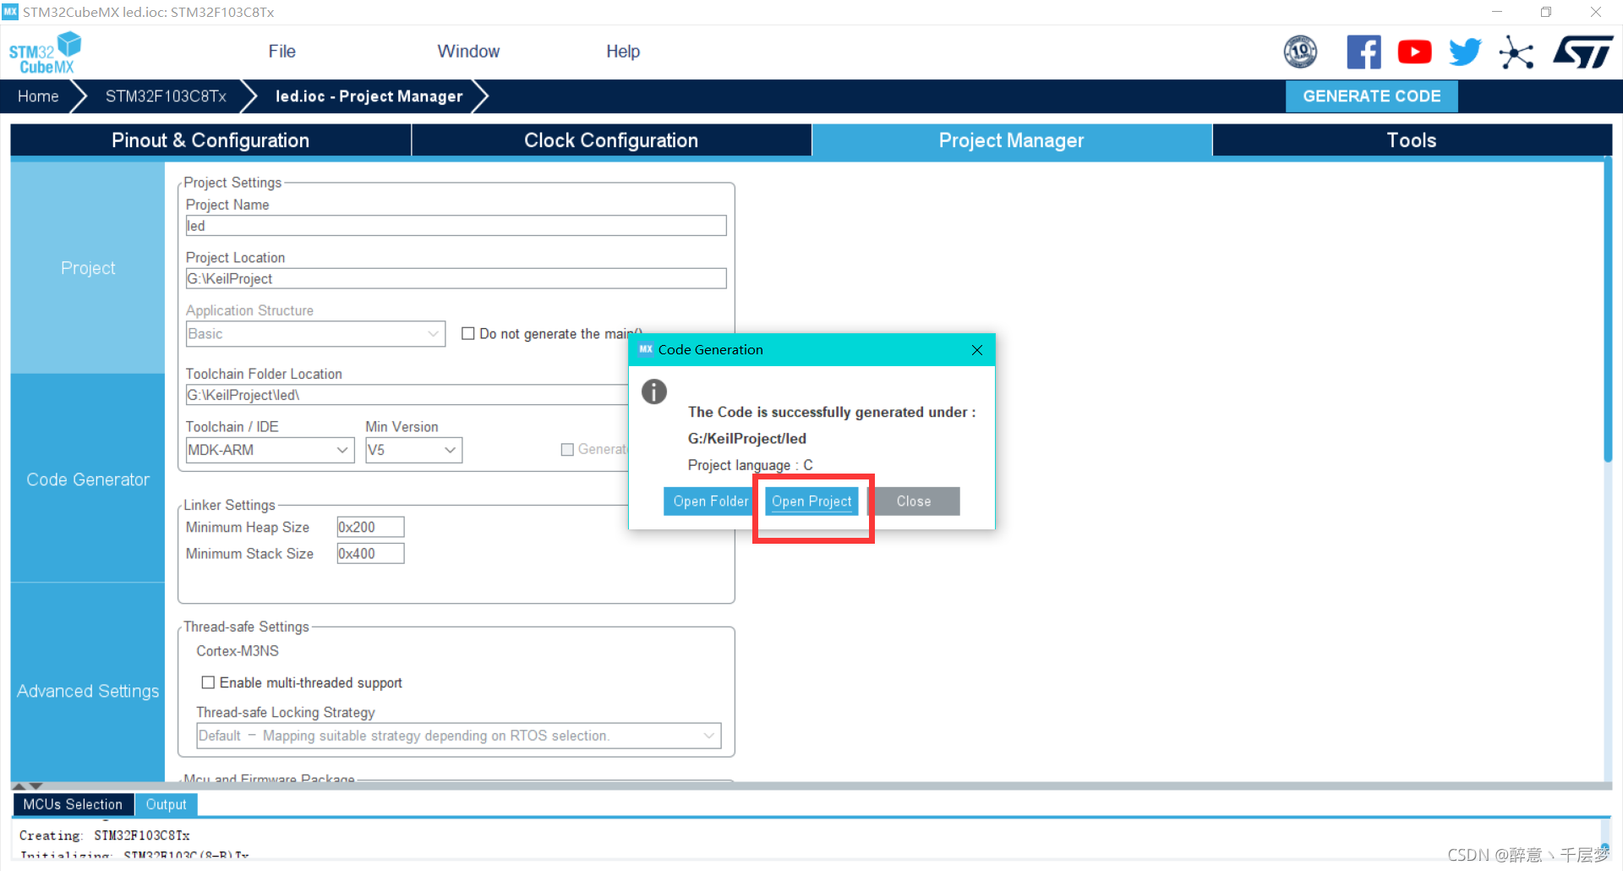Open the 10-year anniversary badge icon

click(1300, 52)
